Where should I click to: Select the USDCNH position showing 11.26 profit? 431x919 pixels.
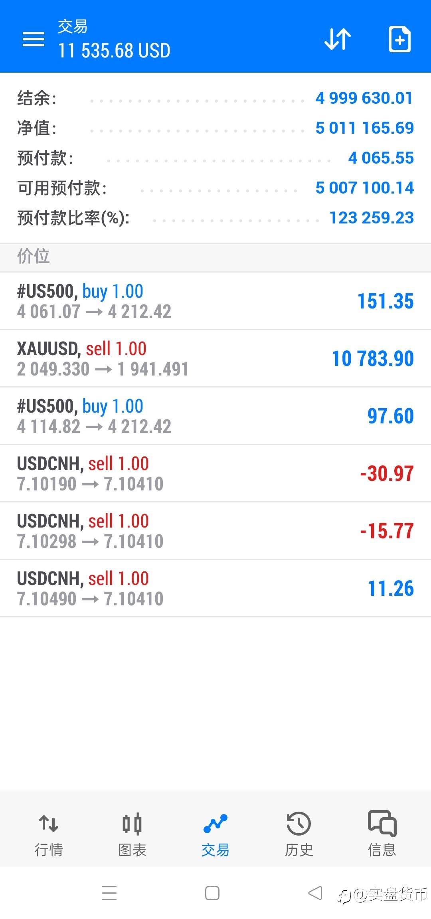pos(215,589)
